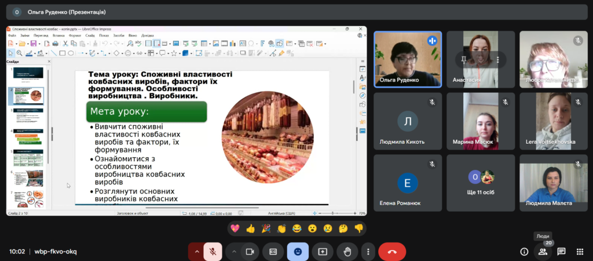Image resolution: width=593 pixels, height=261 pixels.
Task: Open the 'Вставка' menu in Impress
Action: point(58,35)
